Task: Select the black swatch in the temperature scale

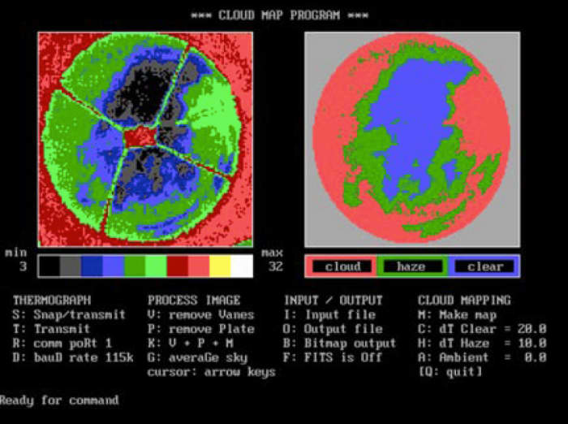Action: [49, 266]
